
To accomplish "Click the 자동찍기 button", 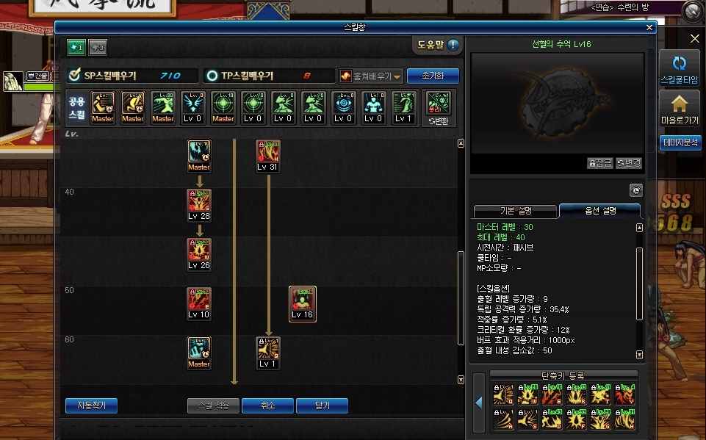I will click(x=91, y=405).
